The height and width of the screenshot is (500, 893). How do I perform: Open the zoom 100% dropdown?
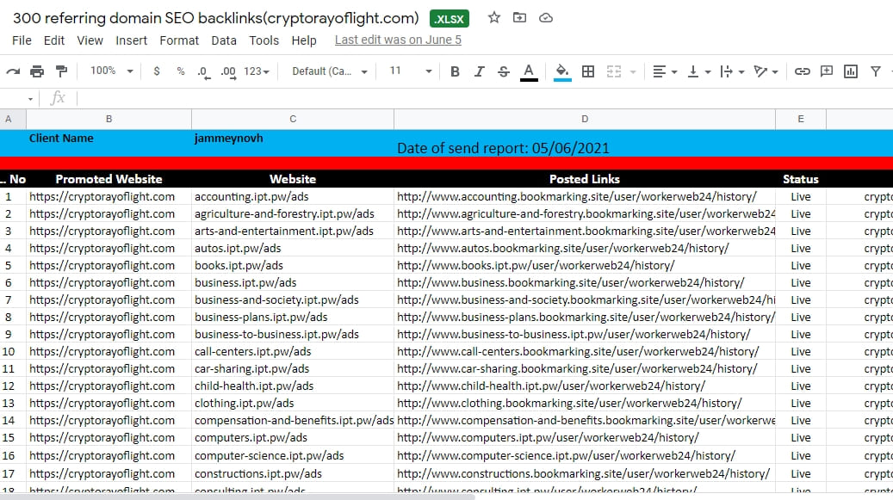(x=112, y=71)
